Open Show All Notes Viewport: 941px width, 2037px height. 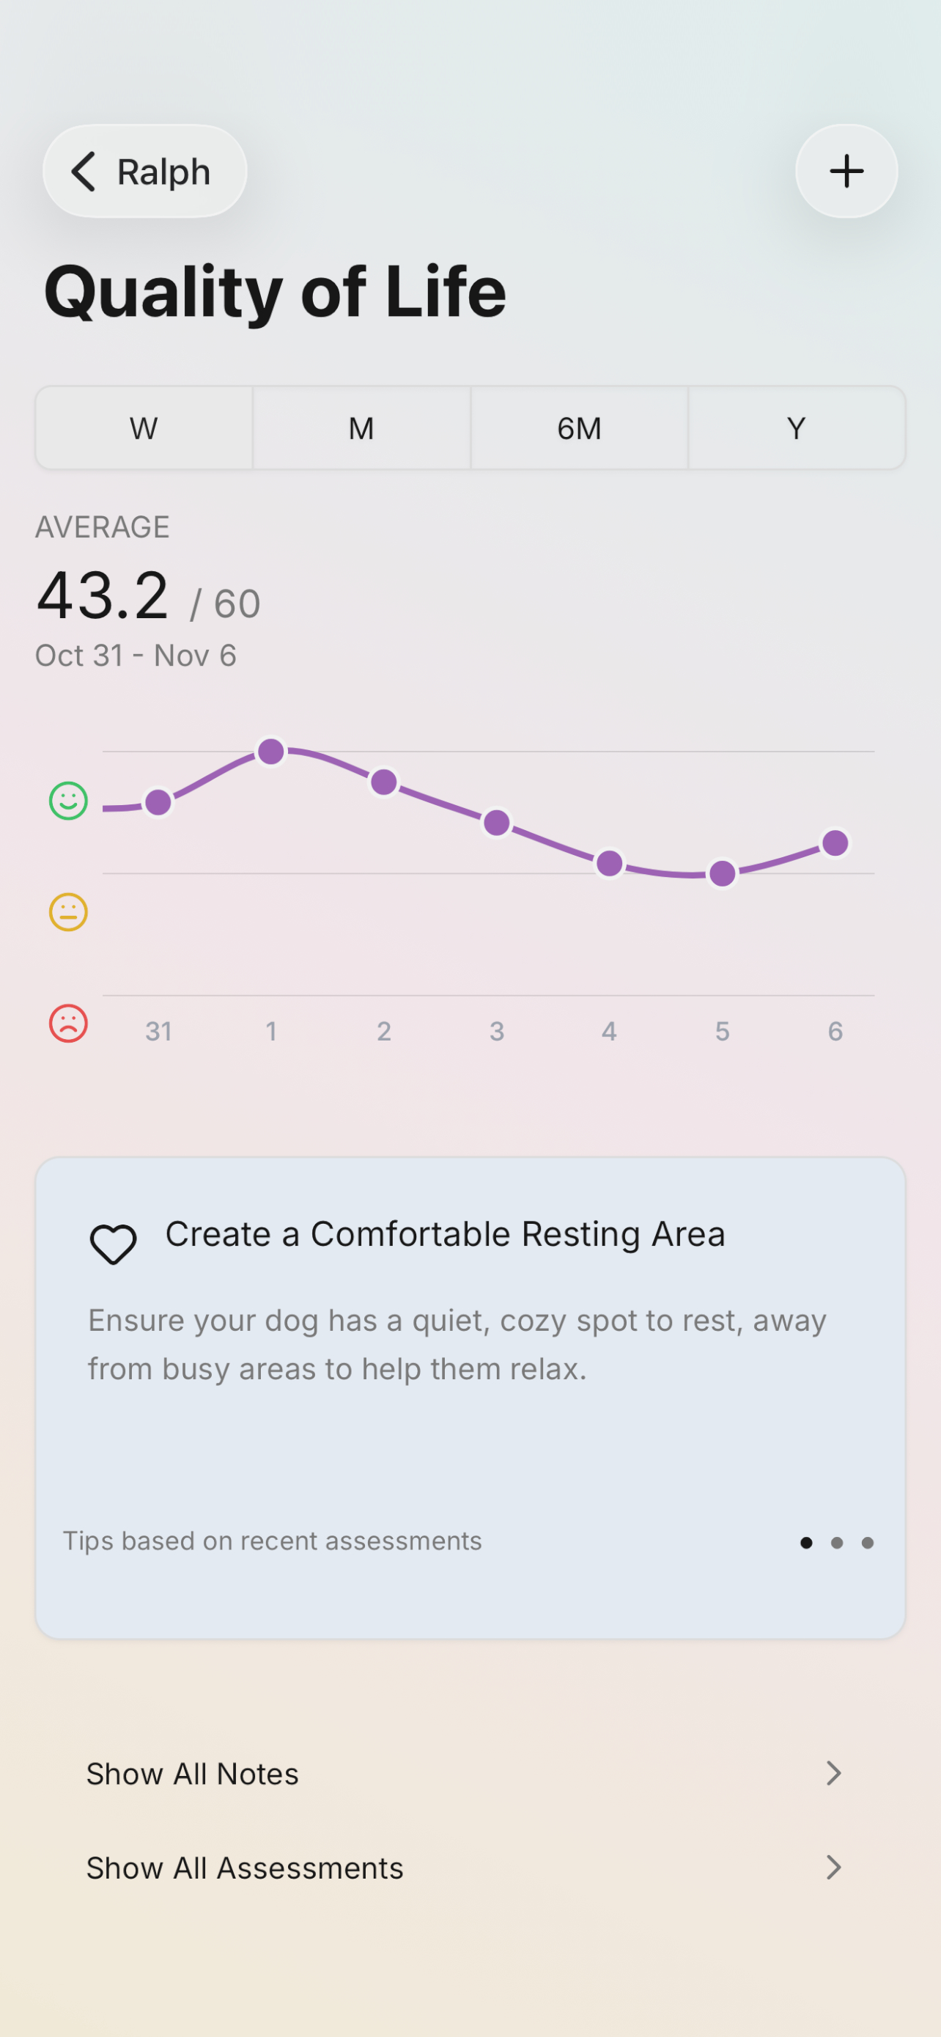tap(192, 1774)
